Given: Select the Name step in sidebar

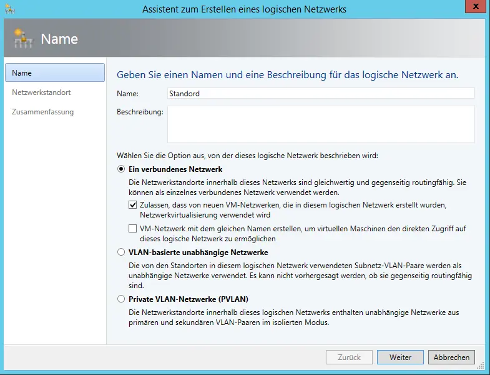Looking at the screenshot, I should (x=54, y=73).
